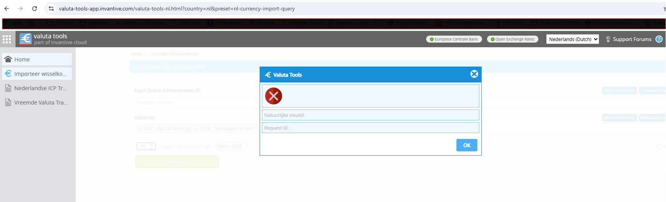Click the blue help question mark icon

coord(659,39)
